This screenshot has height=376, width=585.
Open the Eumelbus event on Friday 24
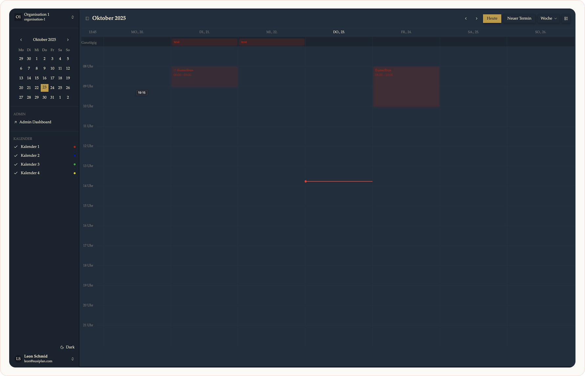point(406,87)
